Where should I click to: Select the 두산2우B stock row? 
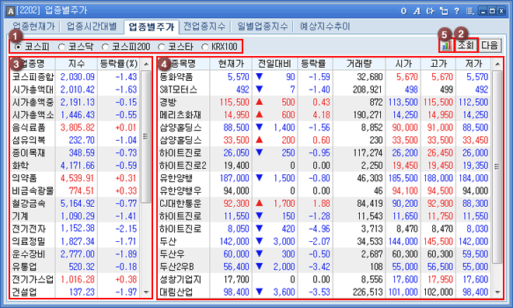(x=325, y=267)
